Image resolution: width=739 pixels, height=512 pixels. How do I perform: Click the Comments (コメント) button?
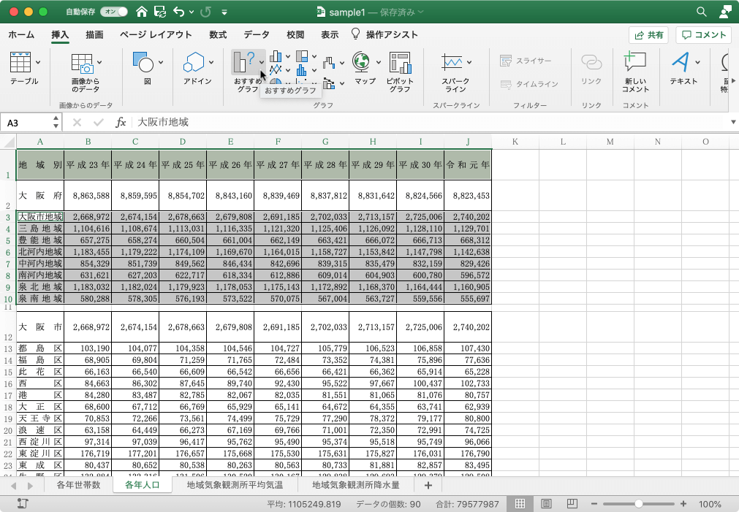coord(704,35)
